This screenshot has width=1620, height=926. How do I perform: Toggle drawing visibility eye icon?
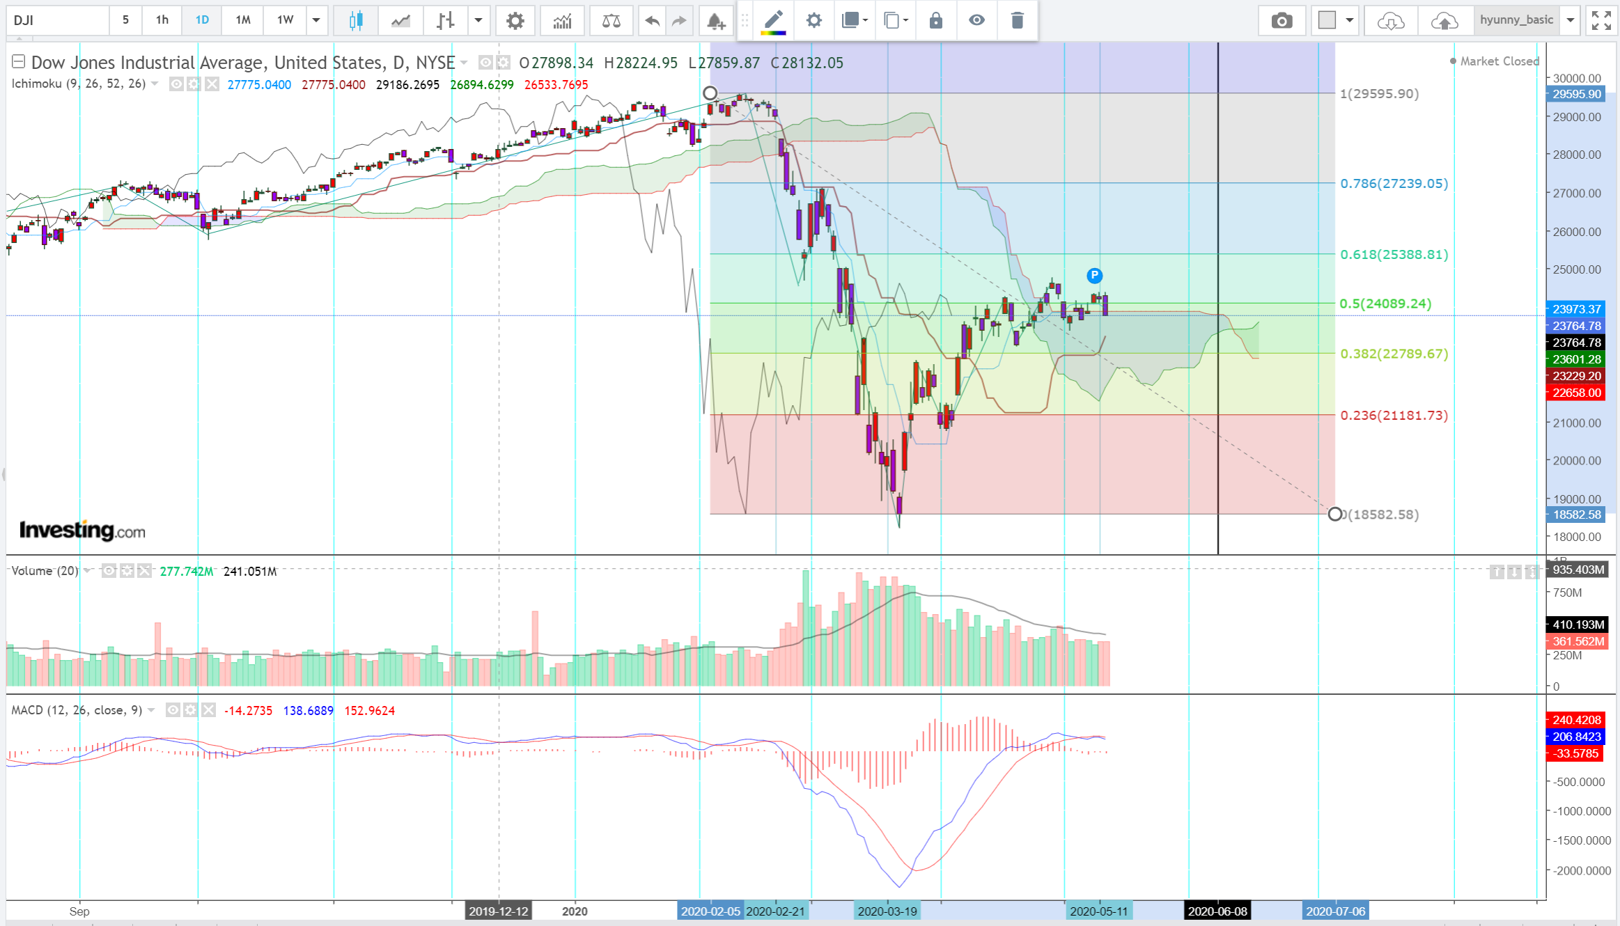pos(976,20)
